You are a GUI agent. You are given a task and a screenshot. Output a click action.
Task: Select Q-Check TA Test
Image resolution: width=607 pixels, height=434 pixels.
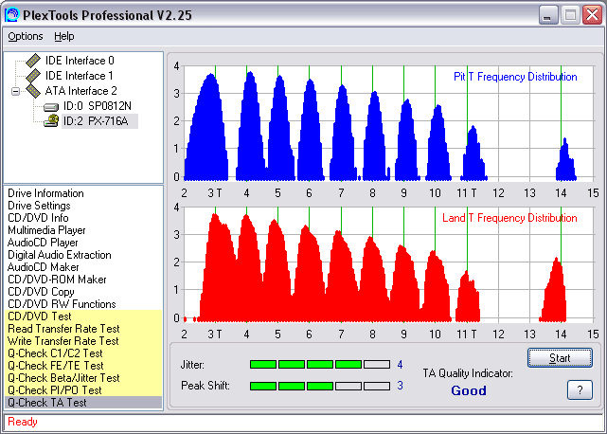pos(83,402)
